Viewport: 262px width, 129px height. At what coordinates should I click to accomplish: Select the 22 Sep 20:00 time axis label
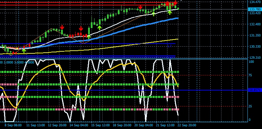187,125
